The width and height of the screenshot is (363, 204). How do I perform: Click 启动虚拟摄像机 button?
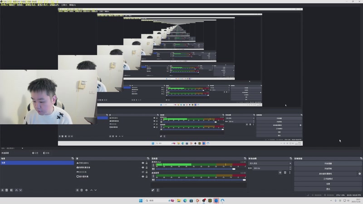(x=325, y=174)
